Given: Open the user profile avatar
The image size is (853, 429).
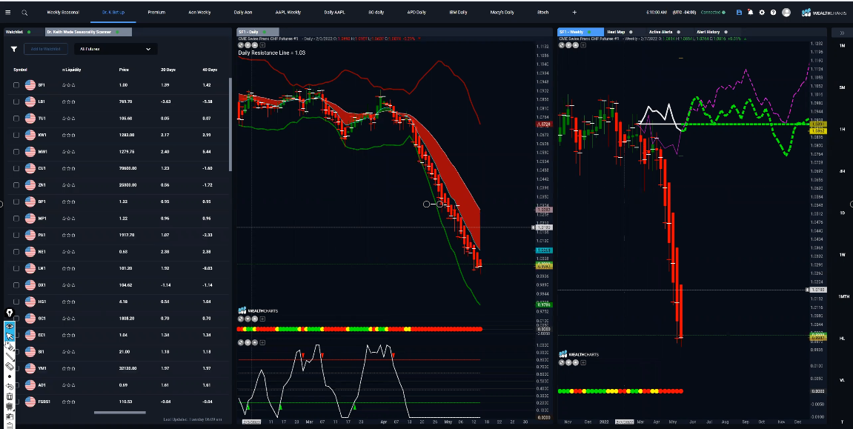Looking at the screenshot, I should pyautogui.click(x=786, y=12).
